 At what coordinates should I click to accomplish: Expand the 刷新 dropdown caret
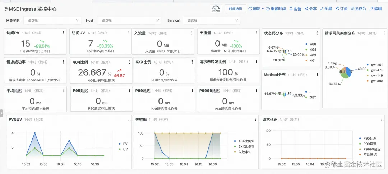pyautogui.click(x=263, y=9)
